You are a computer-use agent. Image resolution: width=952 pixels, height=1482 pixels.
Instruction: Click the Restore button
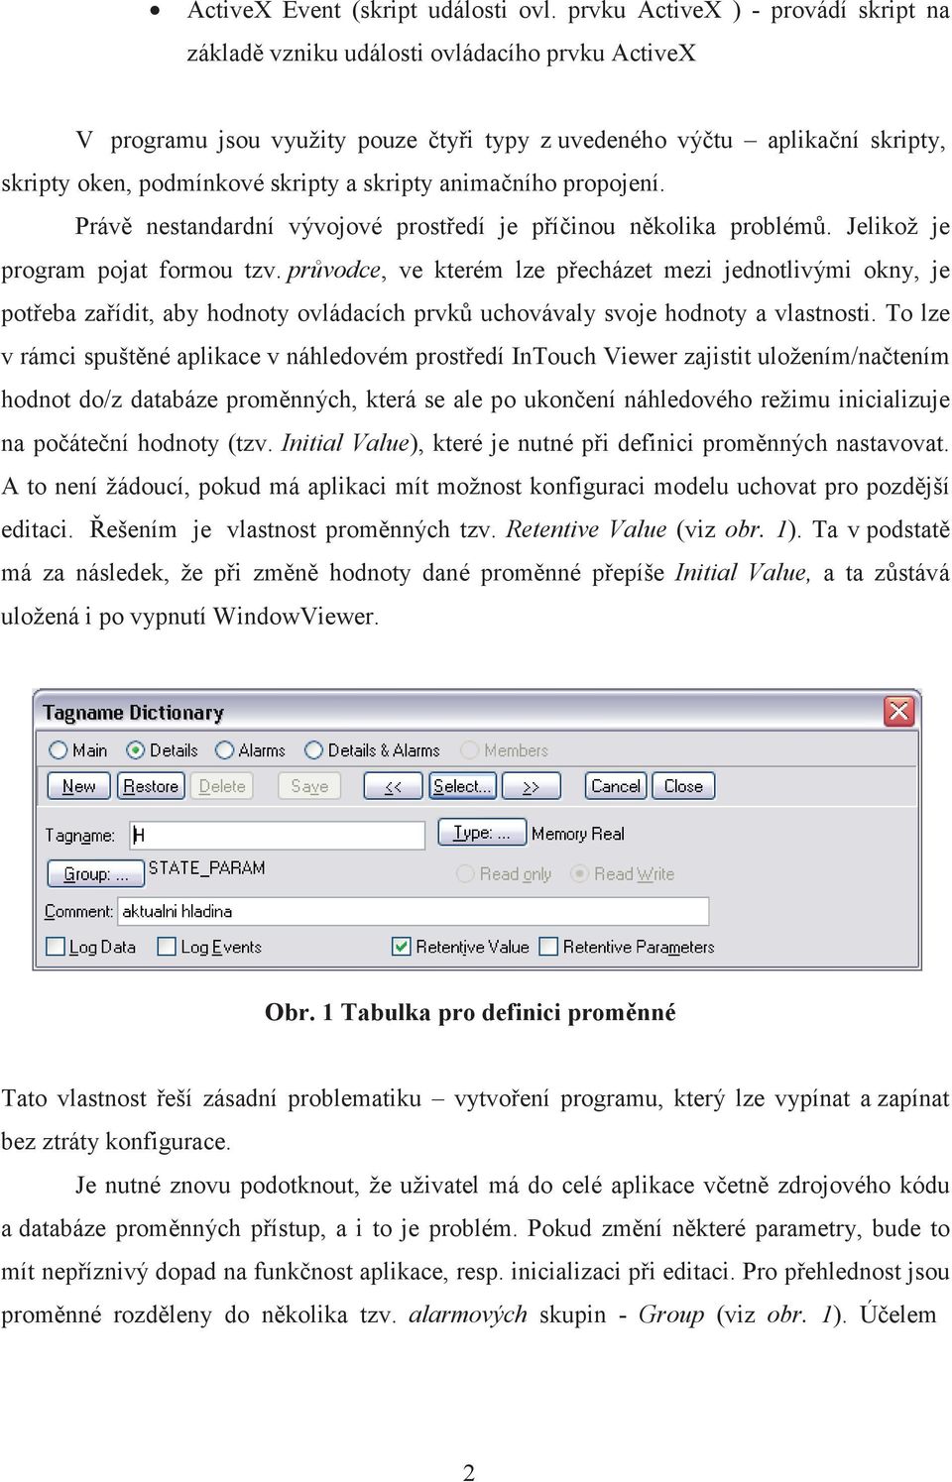point(151,786)
